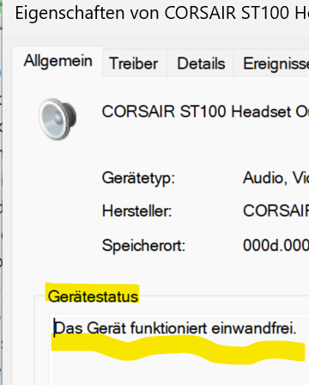This screenshot has width=309, height=385.
Task: Click the CORSAIR manufacturer value
Action: click(x=276, y=211)
